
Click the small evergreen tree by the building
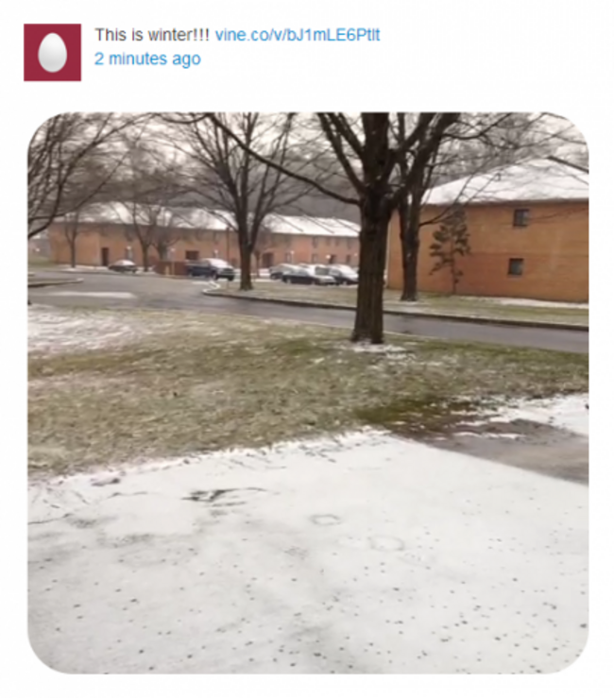tap(451, 249)
